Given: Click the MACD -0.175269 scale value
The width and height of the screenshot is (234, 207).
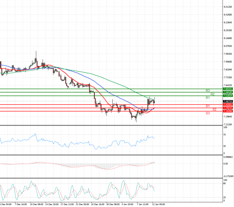Looking at the screenshot, I should [228, 176].
